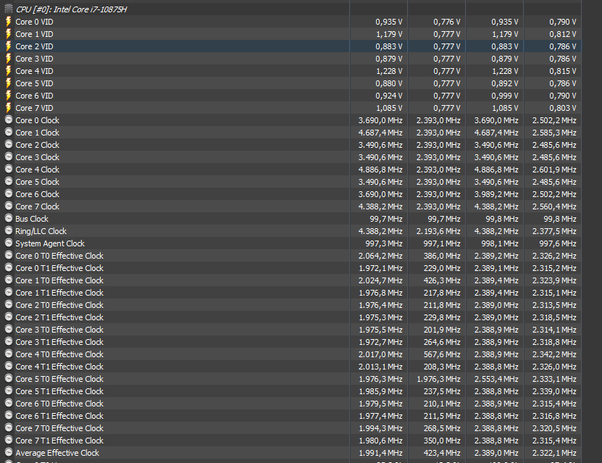Click the clock icon next to Core 2 Clock
The width and height of the screenshot is (602, 463).
9,144
